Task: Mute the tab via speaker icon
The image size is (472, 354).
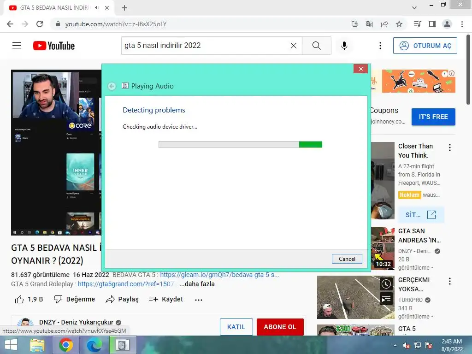Action: pyautogui.click(x=97, y=8)
